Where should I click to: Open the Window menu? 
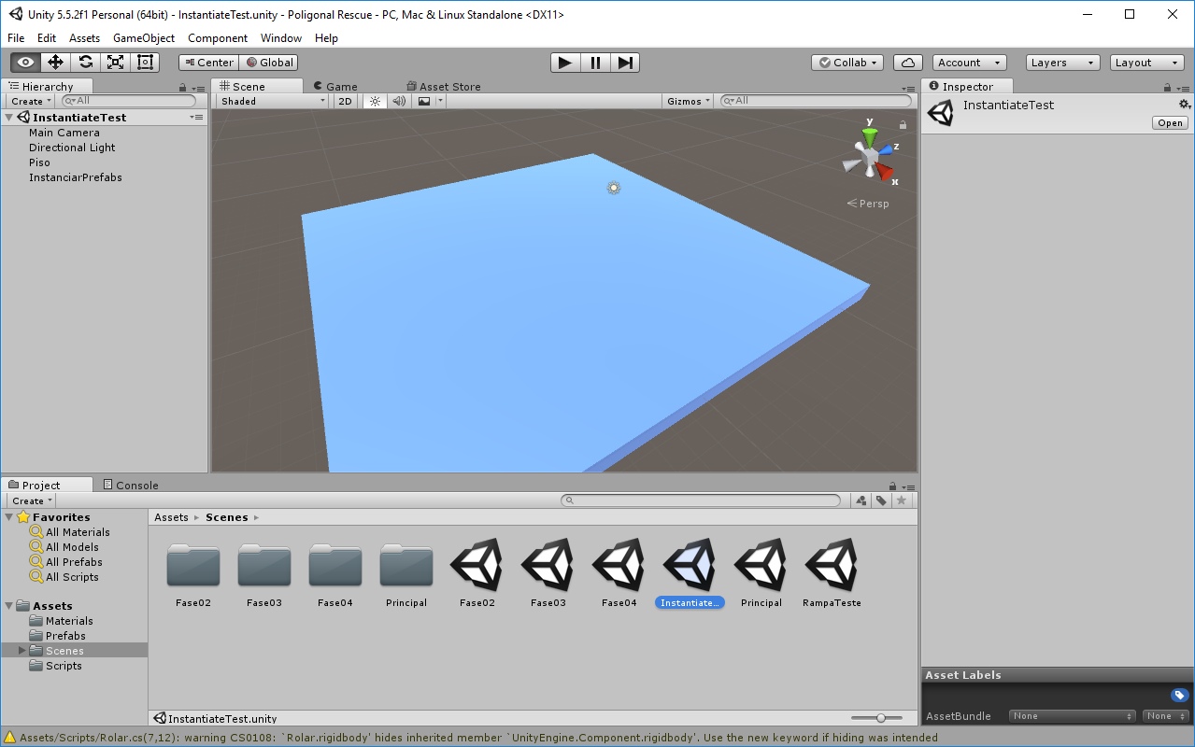[x=281, y=38]
